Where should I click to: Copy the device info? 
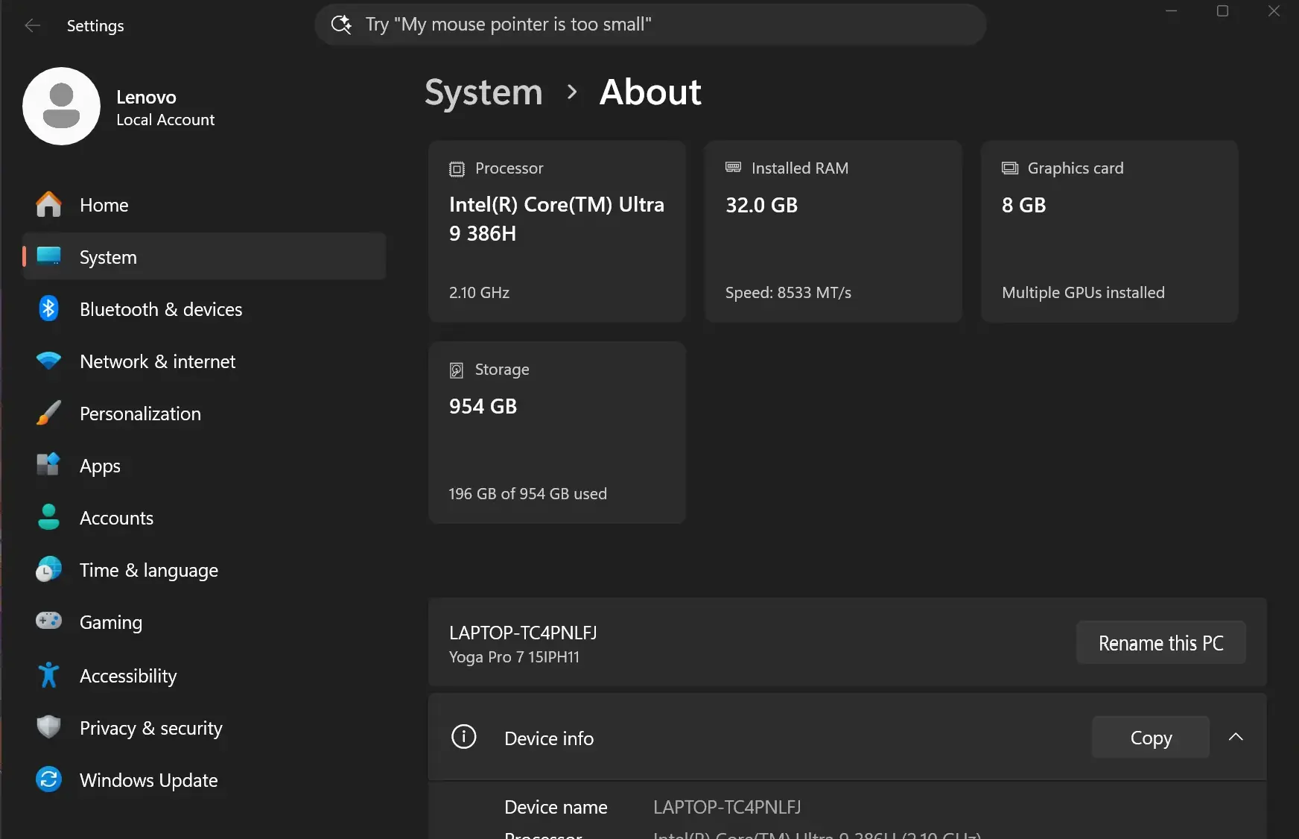[x=1151, y=738]
